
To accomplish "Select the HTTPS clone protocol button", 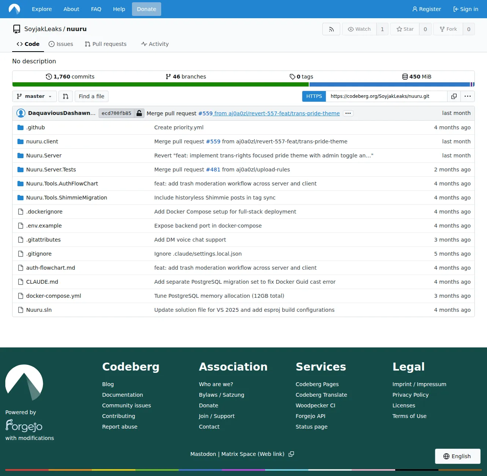I will click(314, 96).
